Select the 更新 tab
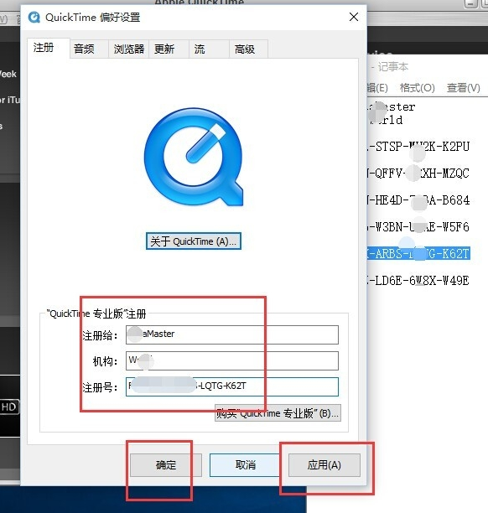This screenshot has height=513, width=488. (169, 49)
